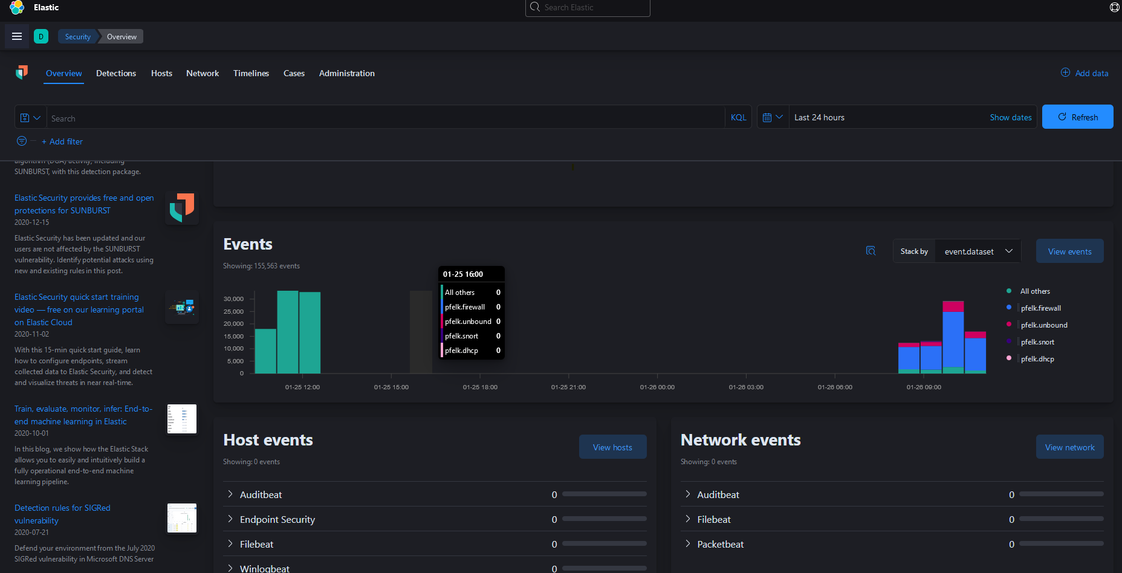Click the 01-25 16:00 grey highlighted bar
This screenshot has height=573, width=1122.
421,332
